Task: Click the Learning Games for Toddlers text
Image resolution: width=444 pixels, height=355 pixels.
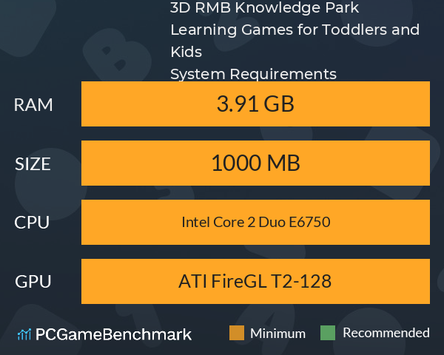Action: [x=280, y=30]
